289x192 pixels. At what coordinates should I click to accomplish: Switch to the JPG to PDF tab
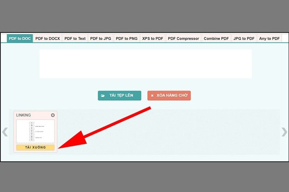click(x=244, y=38)
